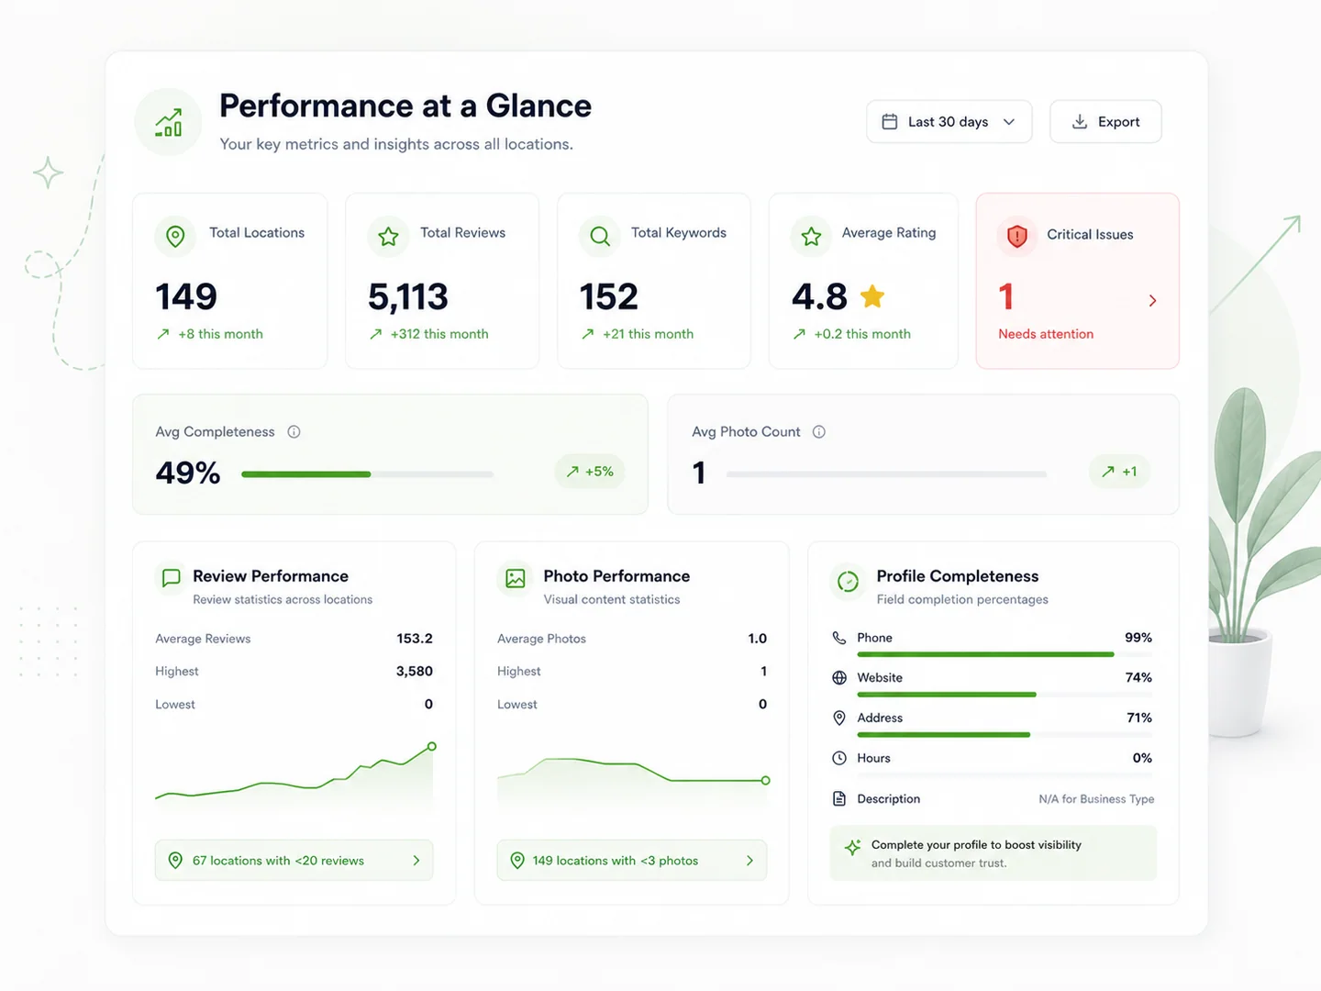Click the +312 this month text
Screen dimensions: 1321x991
[x=439, y=334]
